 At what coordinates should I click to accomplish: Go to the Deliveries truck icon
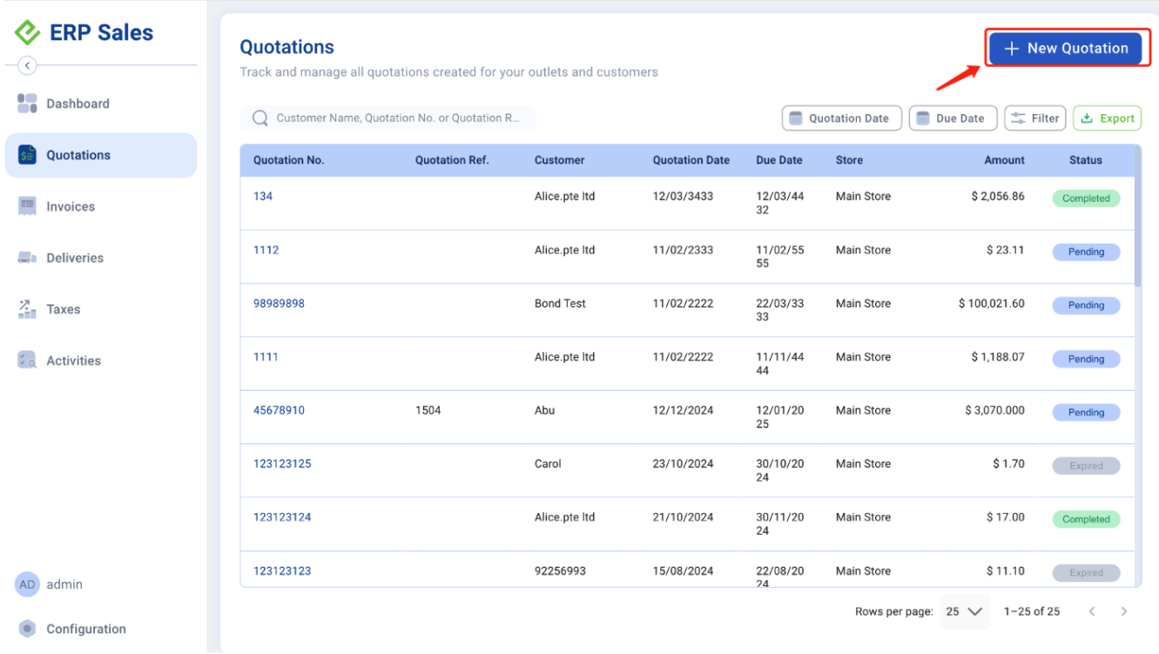click(27, 258)
